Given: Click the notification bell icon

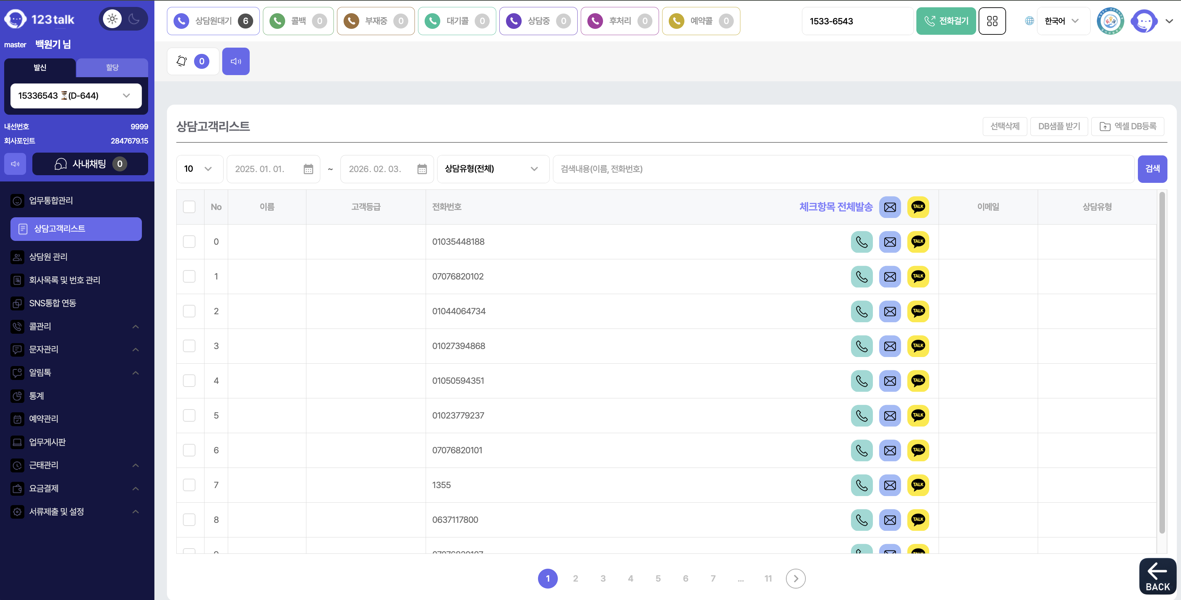Looking at the screenshot, I should click(x=182, y=61).
